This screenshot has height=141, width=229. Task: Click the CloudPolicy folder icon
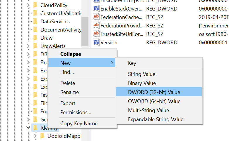point(35,5)
